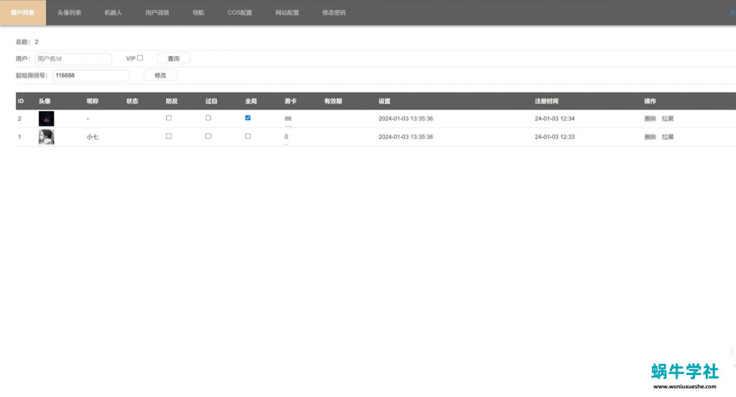Uncheck 全局 checkbox for user ID 2
Image resolution: width=736 pixels, height=397 pixels.
248,118
